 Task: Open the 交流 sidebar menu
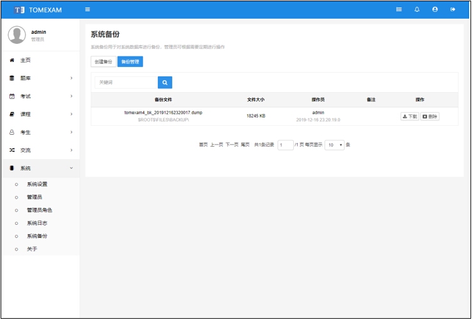(x=41, y=150)
